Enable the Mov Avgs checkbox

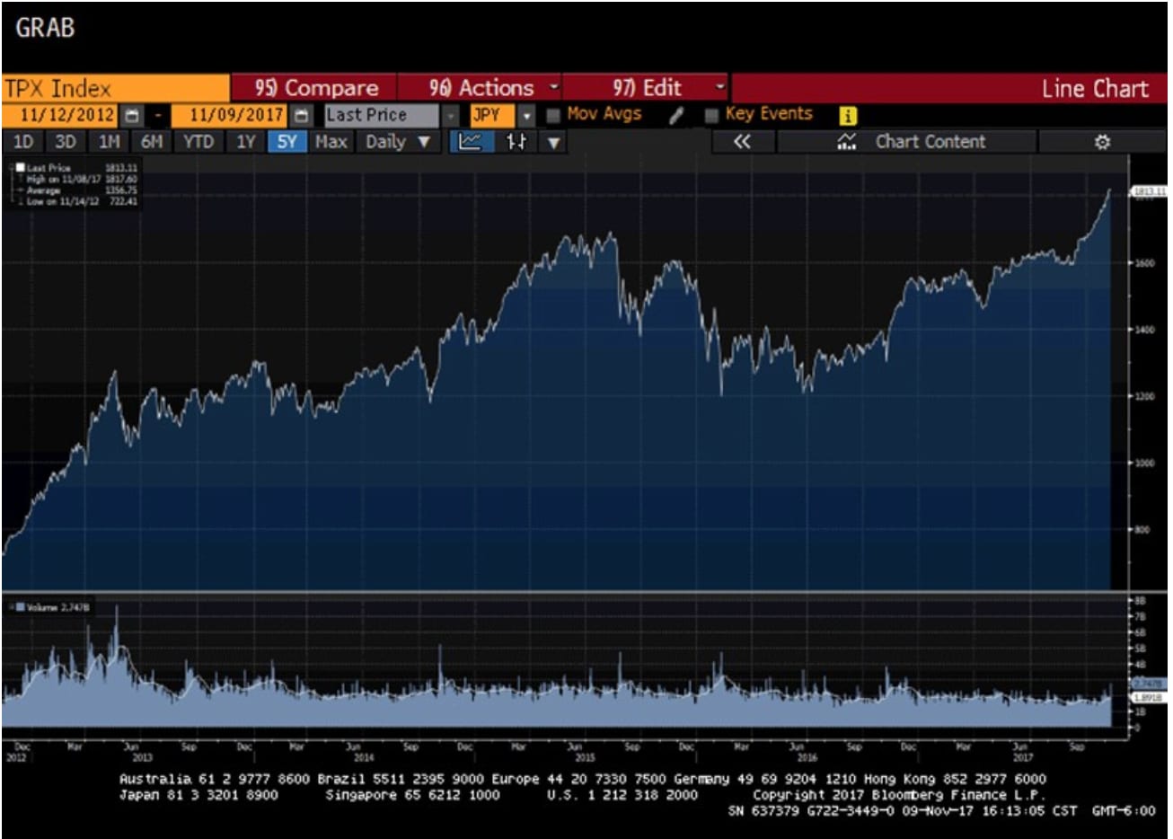pos(554,115)
